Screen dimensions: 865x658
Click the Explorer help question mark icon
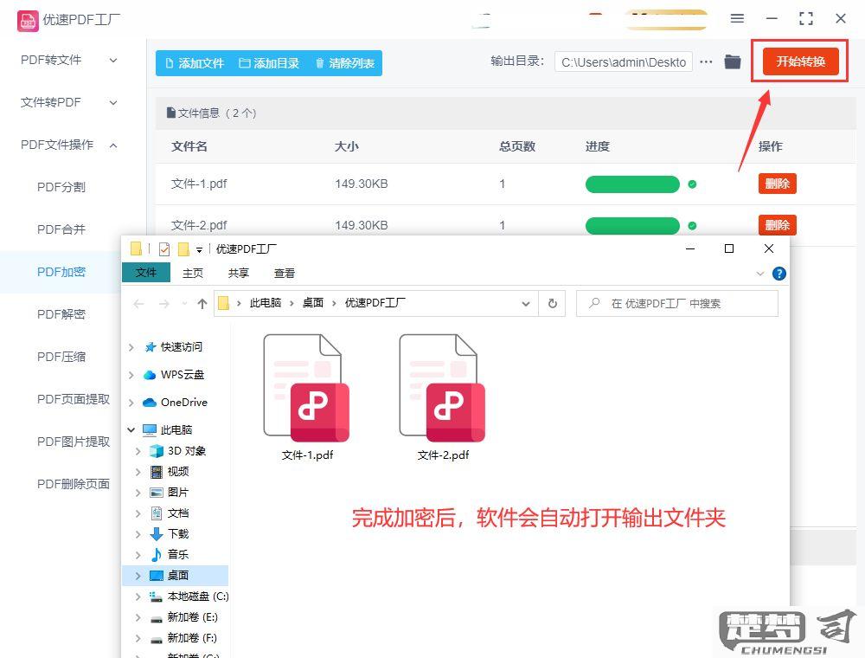click(779, 274)
